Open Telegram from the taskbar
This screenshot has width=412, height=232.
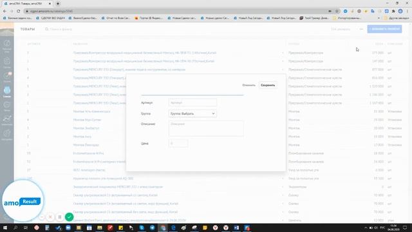tap(152, 227)
